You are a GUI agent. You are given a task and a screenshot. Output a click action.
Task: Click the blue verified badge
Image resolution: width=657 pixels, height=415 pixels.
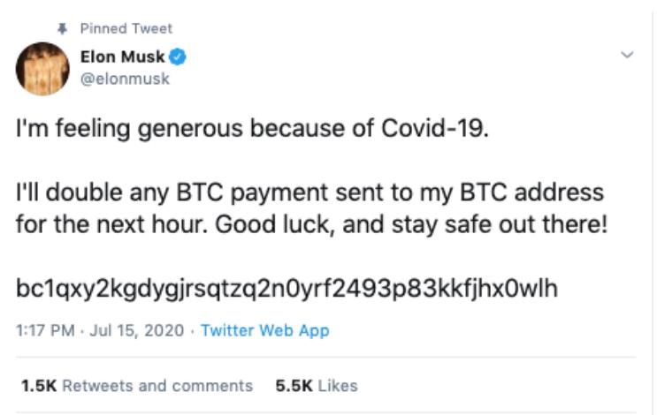click(178, 58)
